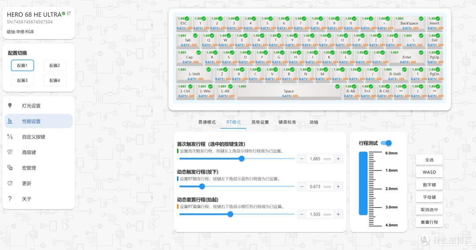Open 灯光设置 lighting settings
476x250 pixels.
[38, 105]
